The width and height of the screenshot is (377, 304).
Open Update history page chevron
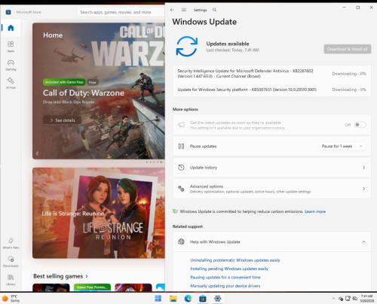pos(363,167)
